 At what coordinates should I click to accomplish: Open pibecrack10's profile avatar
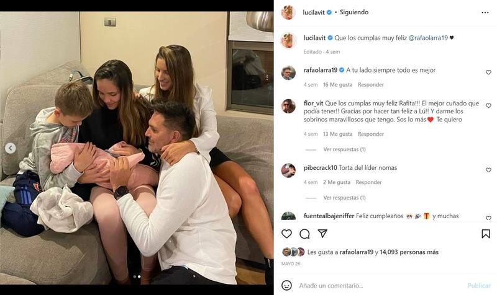tap(288, 170)
